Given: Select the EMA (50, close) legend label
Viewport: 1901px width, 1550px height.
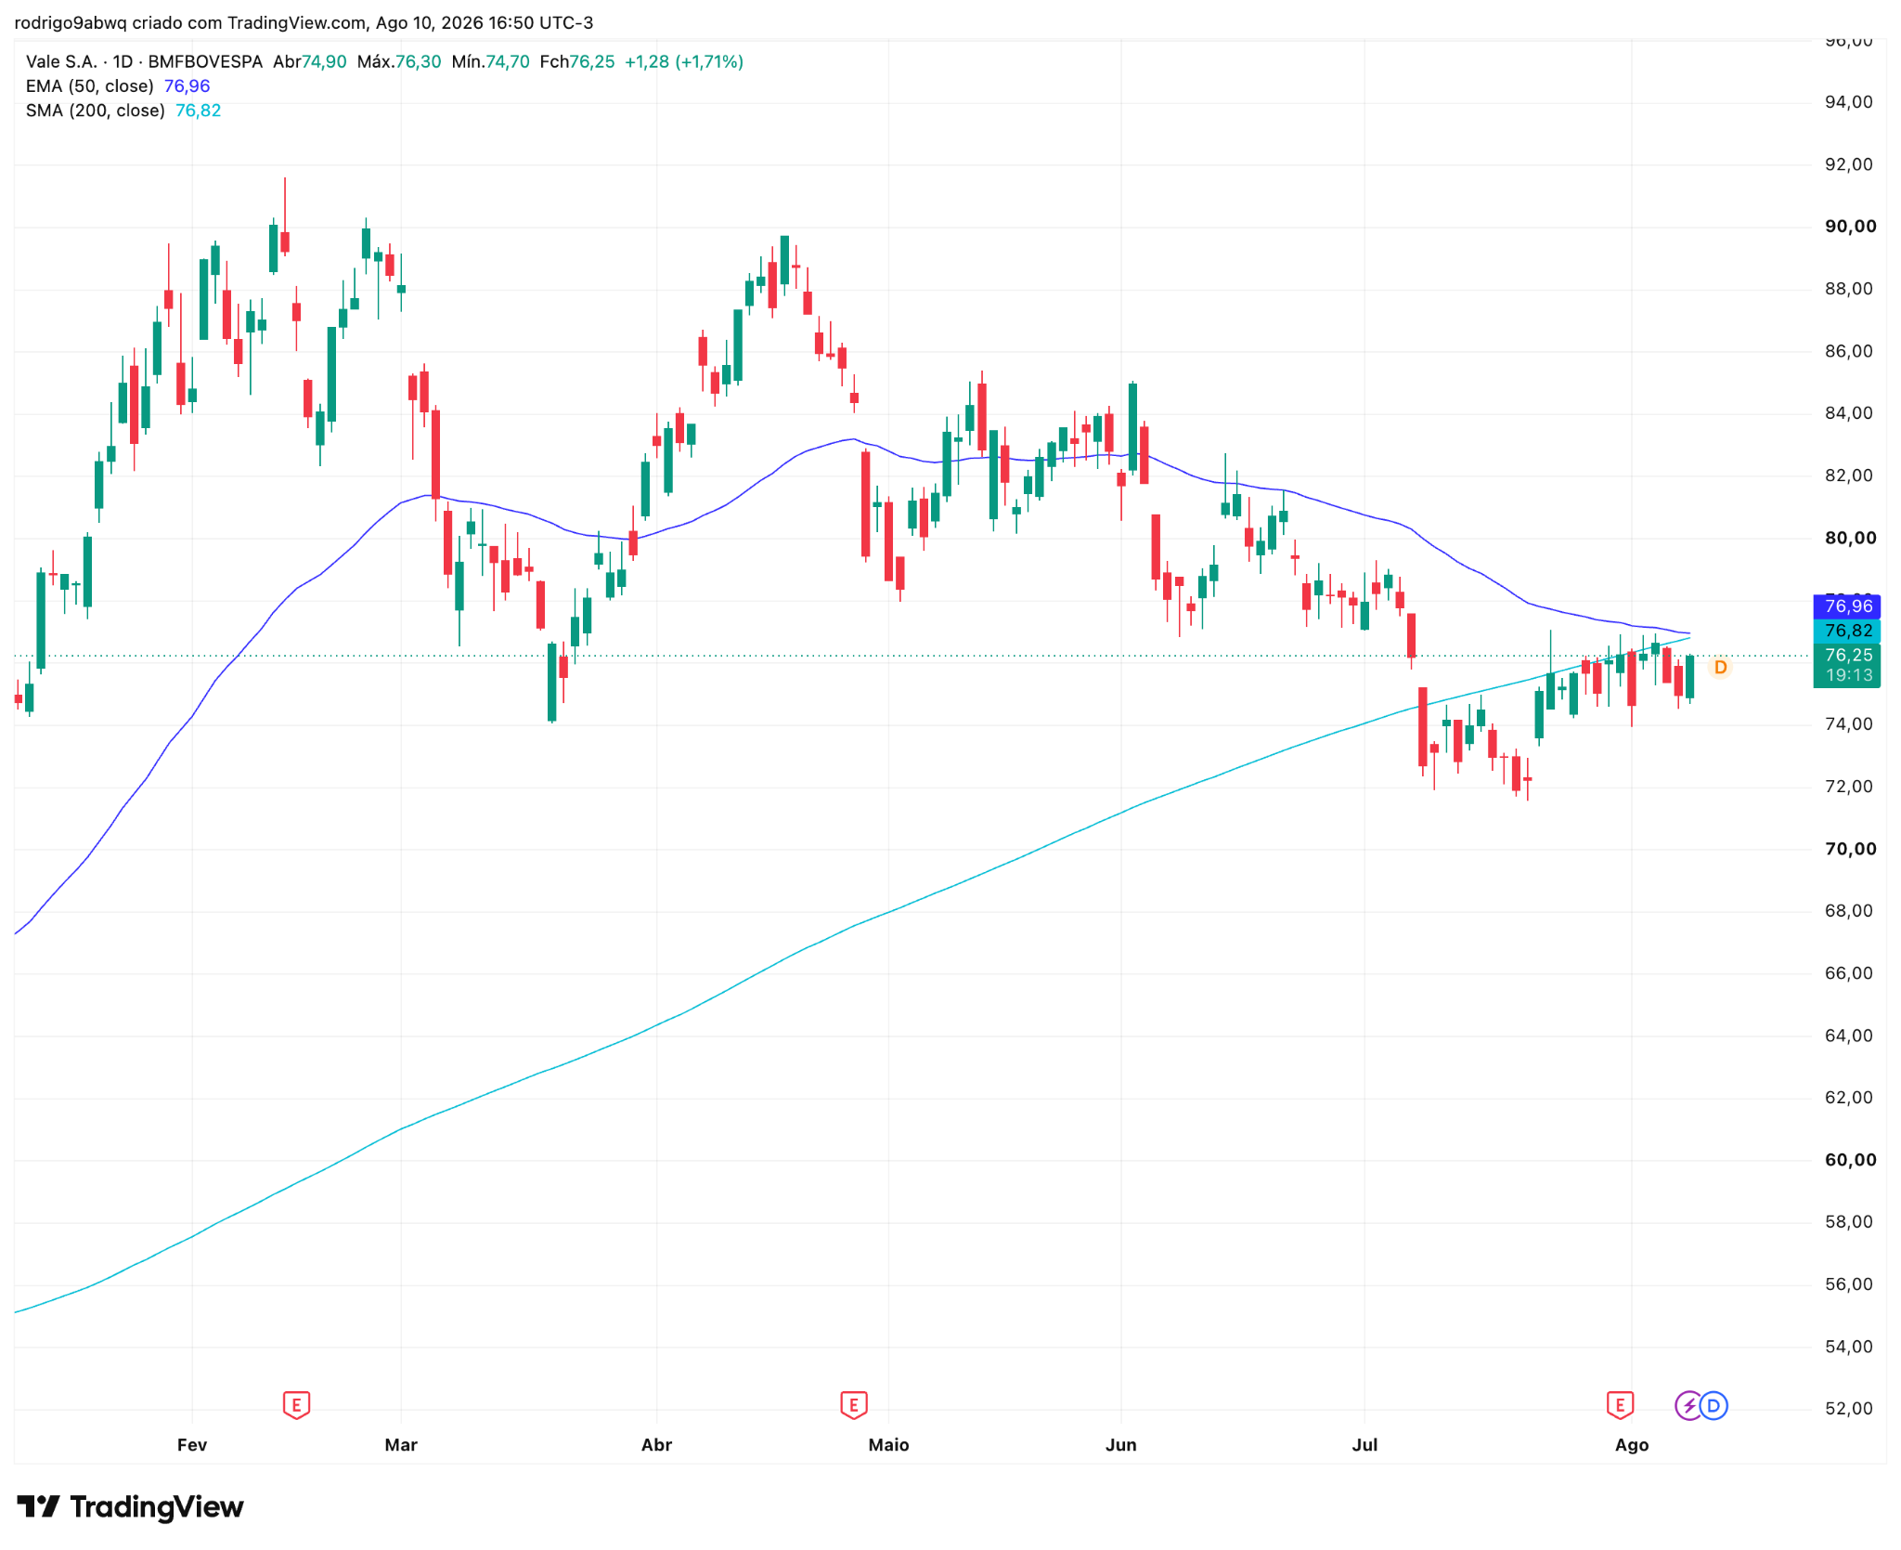Looking at the screenshot, I should coord(90,86).
